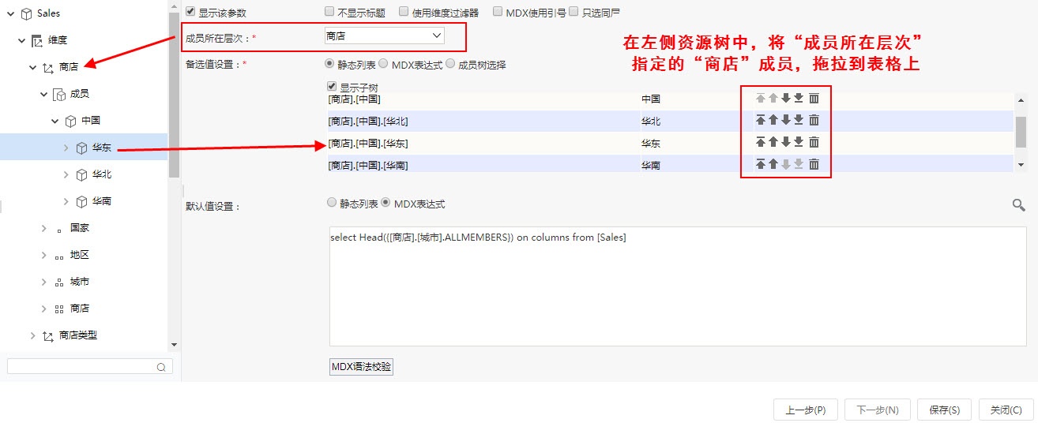The image size is (1038, 434).
Task: Delete the 中国 row
Action: click(814, 98)
